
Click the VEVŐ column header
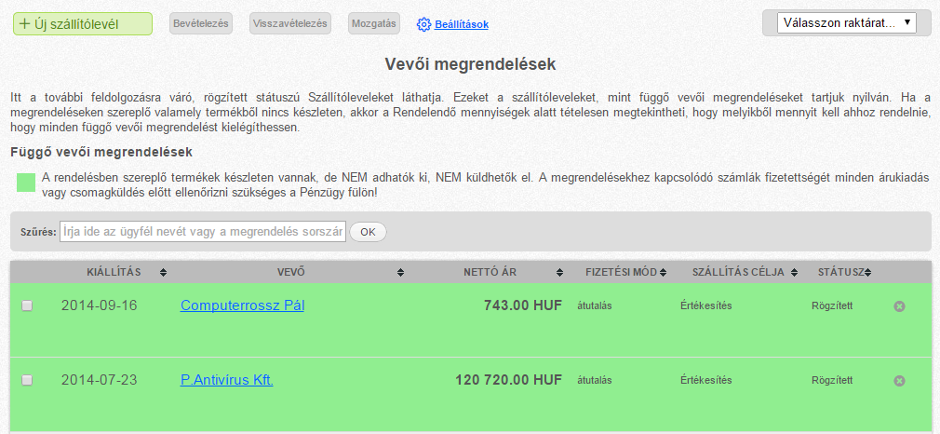(x=291, y=272)
